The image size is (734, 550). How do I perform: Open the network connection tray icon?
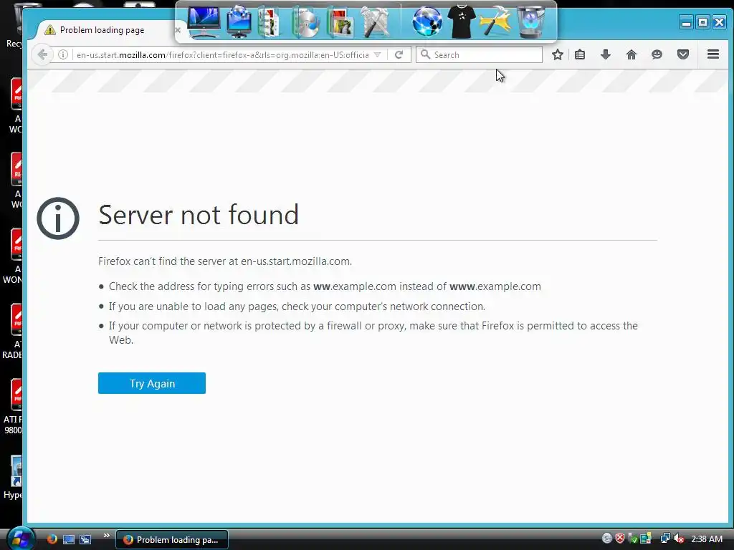[x=664, y=539]
